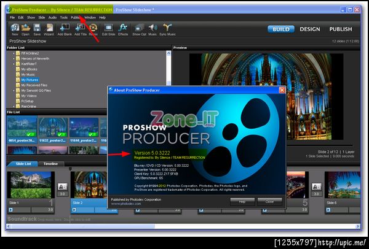Screen dimensions: 369x249
Task: Click the Music toolbar icon
Action: 153,28
